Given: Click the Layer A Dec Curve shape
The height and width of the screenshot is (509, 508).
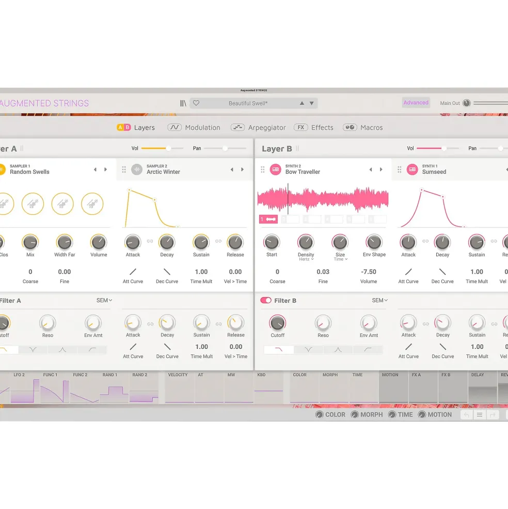Looking at the screenshot, I should pos(167,272).
